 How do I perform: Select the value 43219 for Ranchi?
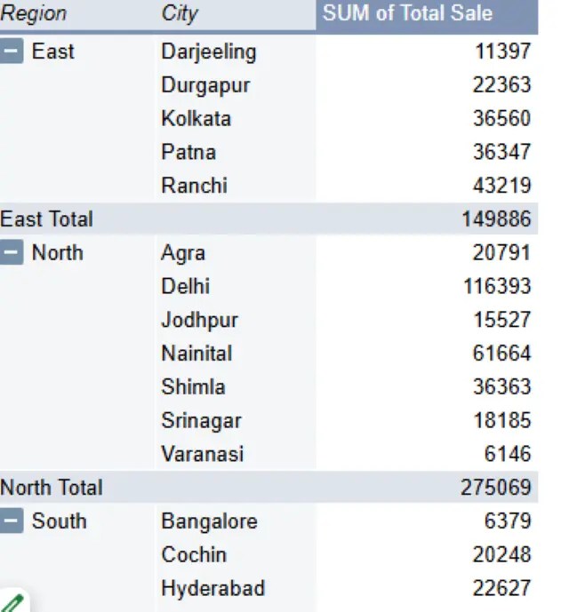coord(502,186)
